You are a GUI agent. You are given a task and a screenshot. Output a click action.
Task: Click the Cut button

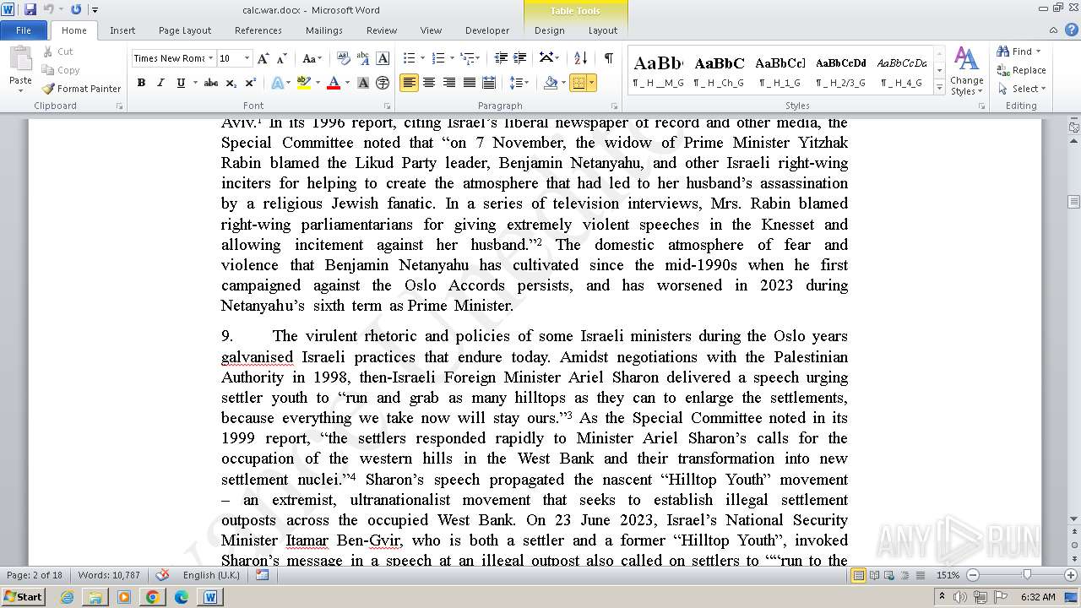tap(58, 52)
